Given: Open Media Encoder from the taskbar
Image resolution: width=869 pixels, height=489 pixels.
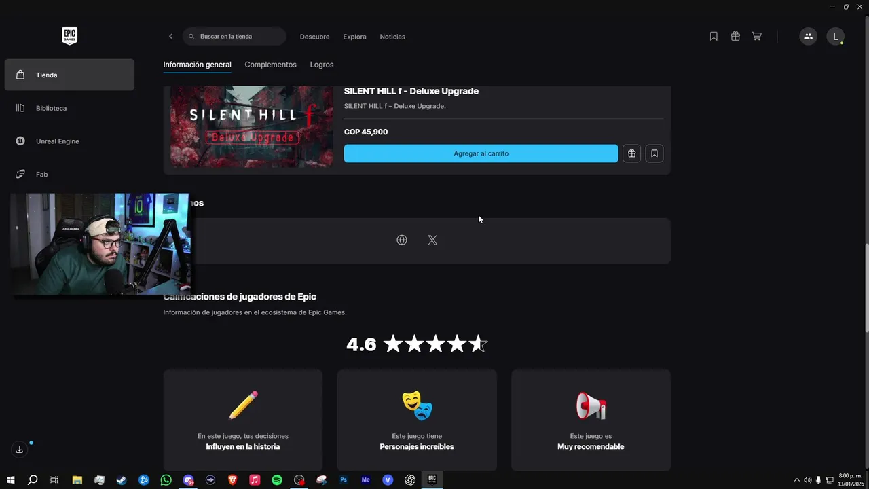Looking at the screenshot, I should pyautogui.click(x=366, y=479).
